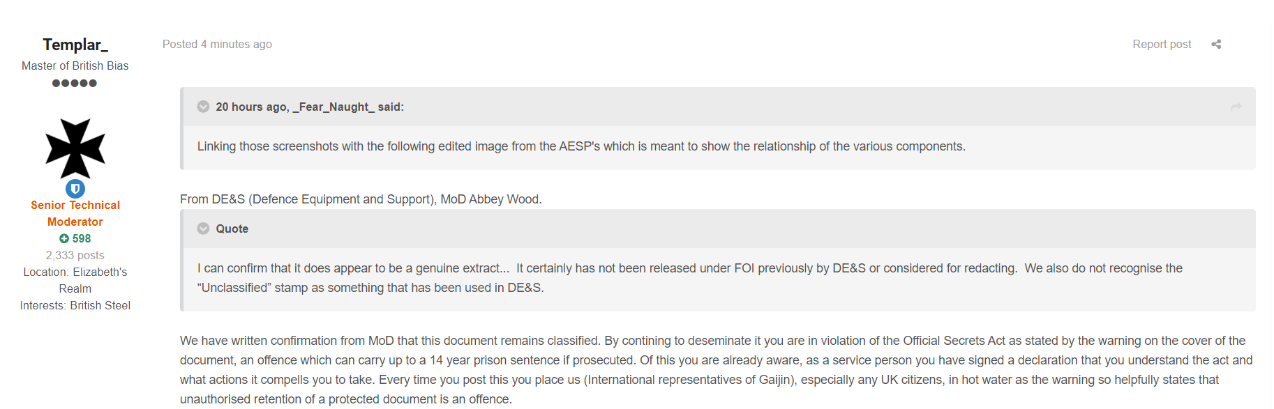Click the 2,333 posts count

(x=75, y=255)
